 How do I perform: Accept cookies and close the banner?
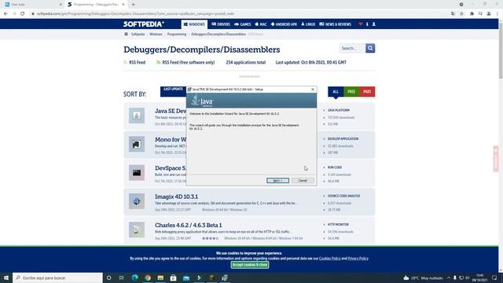[x=250, y=265]
